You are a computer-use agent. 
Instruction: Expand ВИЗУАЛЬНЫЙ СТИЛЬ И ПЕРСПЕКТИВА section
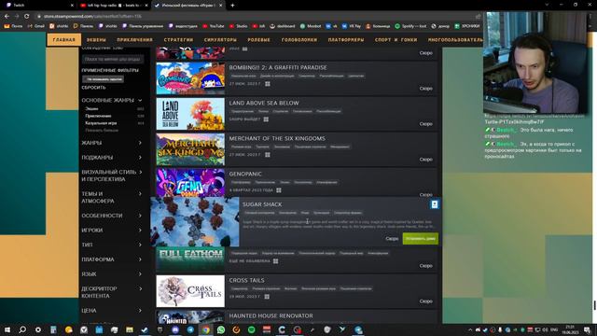(x=112, y=175)
